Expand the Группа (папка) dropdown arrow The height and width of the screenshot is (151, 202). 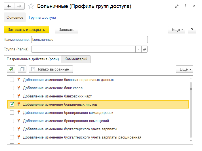tap(138, 49)
